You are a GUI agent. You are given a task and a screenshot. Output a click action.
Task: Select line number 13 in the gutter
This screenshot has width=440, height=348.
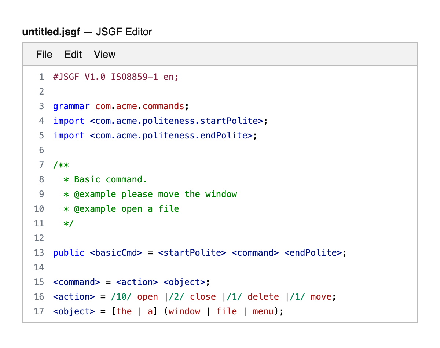coord(39,253)
